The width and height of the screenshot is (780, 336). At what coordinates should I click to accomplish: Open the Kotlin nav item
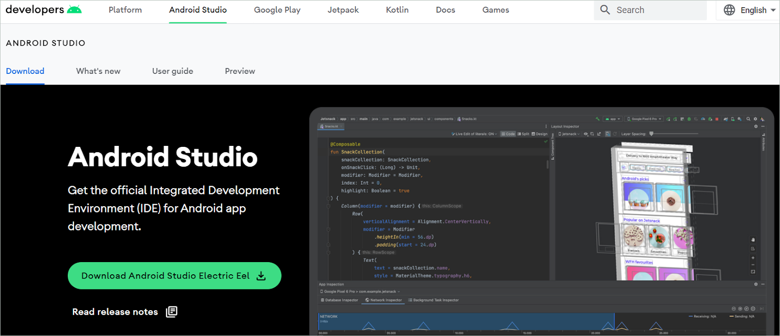pos(397,10)
